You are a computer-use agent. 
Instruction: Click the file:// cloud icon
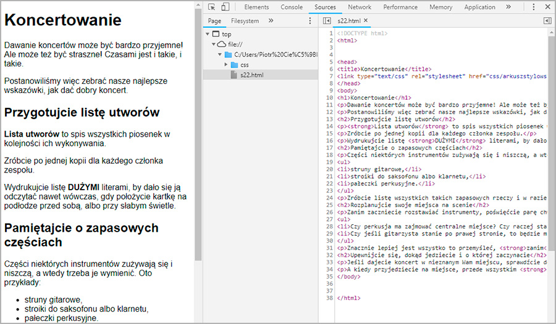[221, 44]
